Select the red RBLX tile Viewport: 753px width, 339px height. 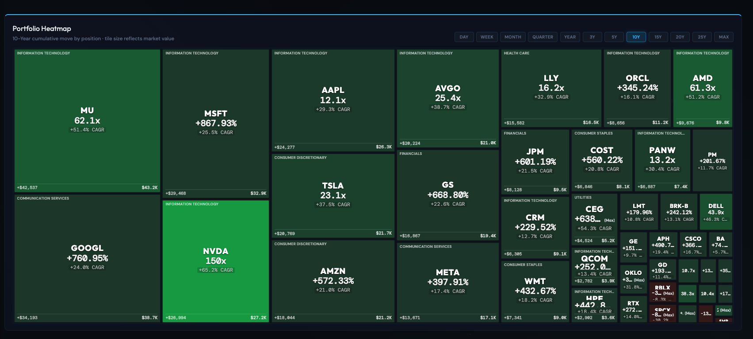click(x=662, y=293)
